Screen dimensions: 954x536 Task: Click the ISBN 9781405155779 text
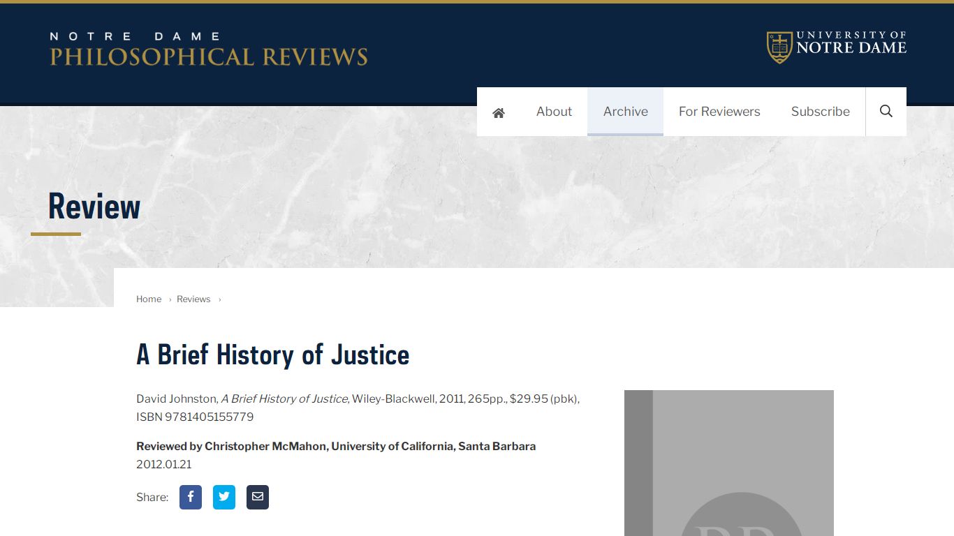tap(195, 417)
